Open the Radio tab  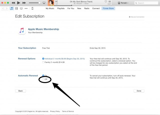[x=87, y=8]
